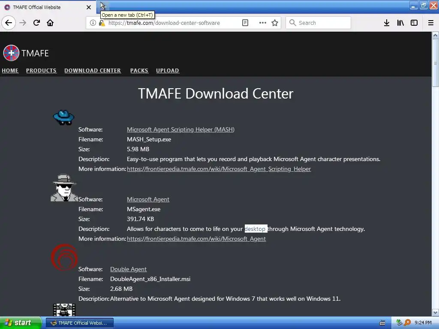Image resolution: width=439 pixels, height=329 pixels.
Task: Click the 2.68 MB size value
Action: tap(121, 289)
